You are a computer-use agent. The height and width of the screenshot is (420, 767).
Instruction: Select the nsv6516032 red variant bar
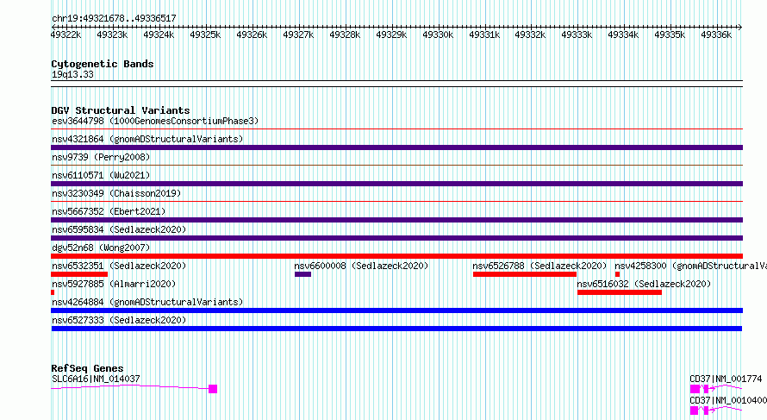pos(620,292)
